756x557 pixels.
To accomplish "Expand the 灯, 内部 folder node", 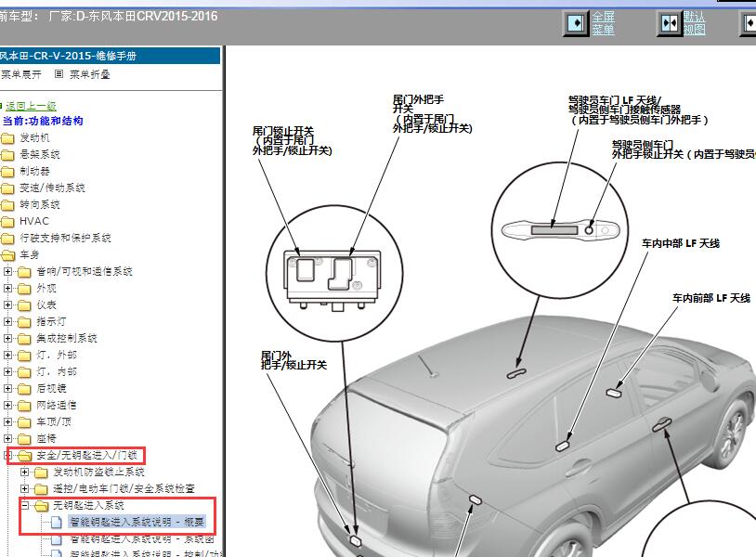I will tap(7, 371).
